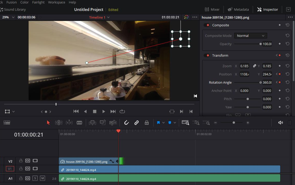Adjust the timeline zoom slider handle
The image size is (295, 185).
pos(234,123)
